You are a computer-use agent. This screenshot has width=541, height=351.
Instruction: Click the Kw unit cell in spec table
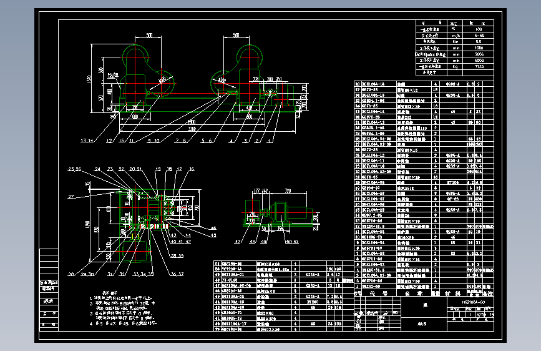tap(456, 42)
